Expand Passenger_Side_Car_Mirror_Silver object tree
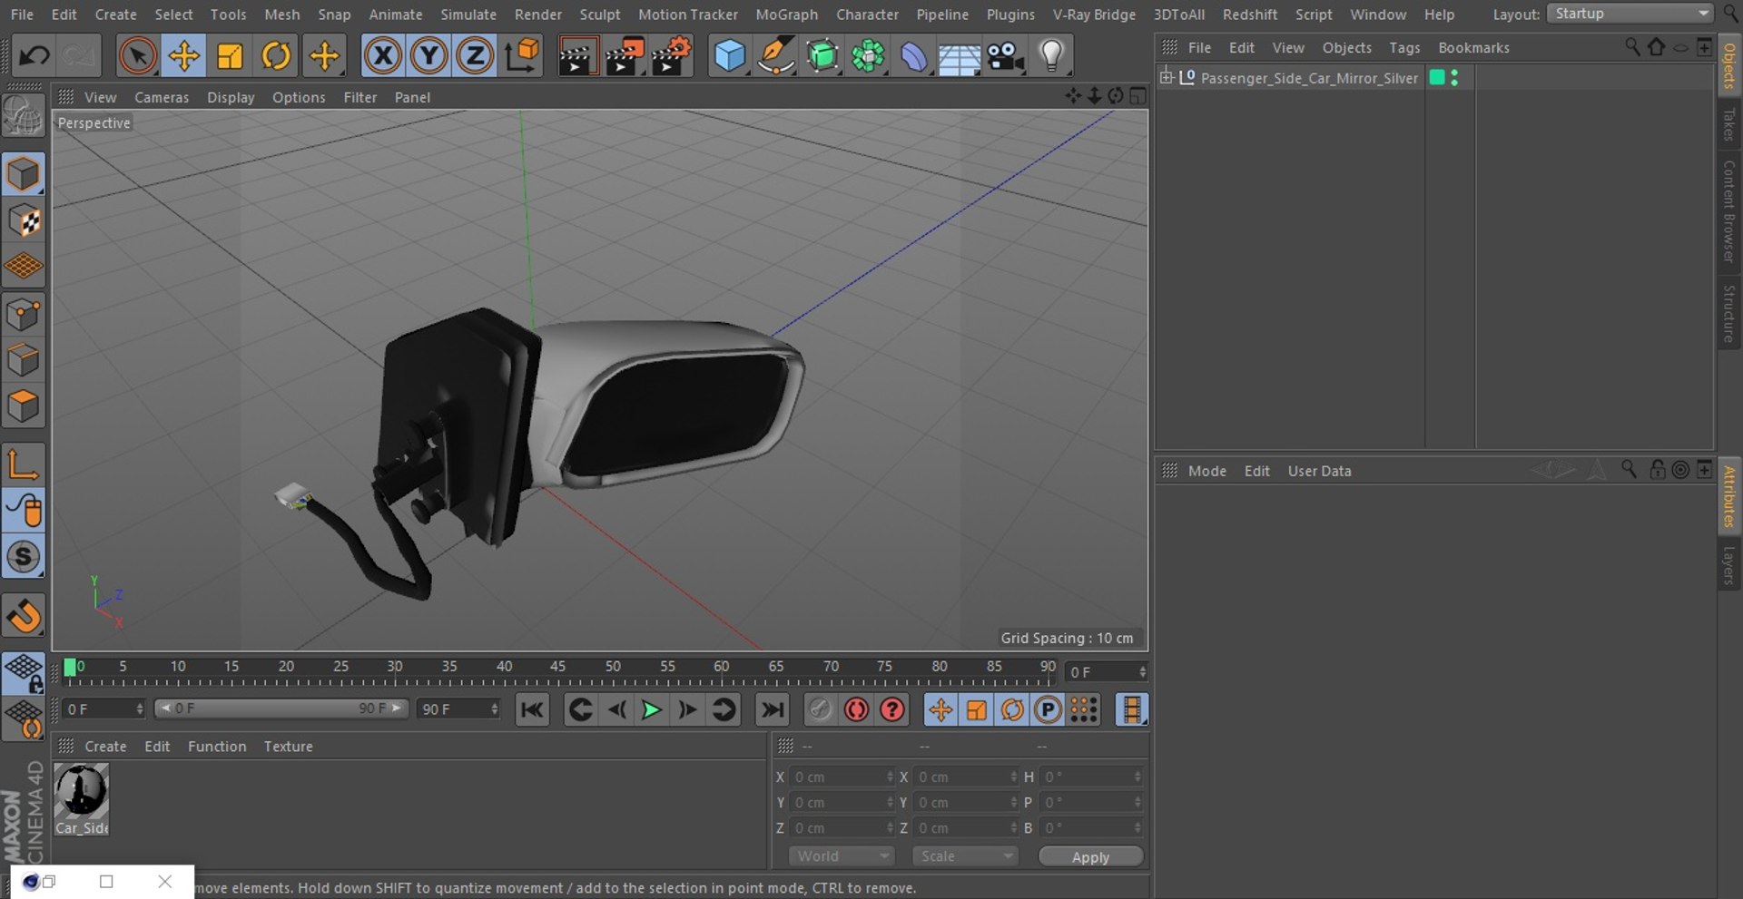The image size is (1743, 899). (1167, 78)
